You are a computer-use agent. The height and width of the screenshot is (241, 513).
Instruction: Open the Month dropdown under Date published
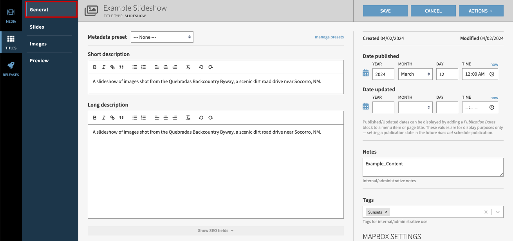415,74
